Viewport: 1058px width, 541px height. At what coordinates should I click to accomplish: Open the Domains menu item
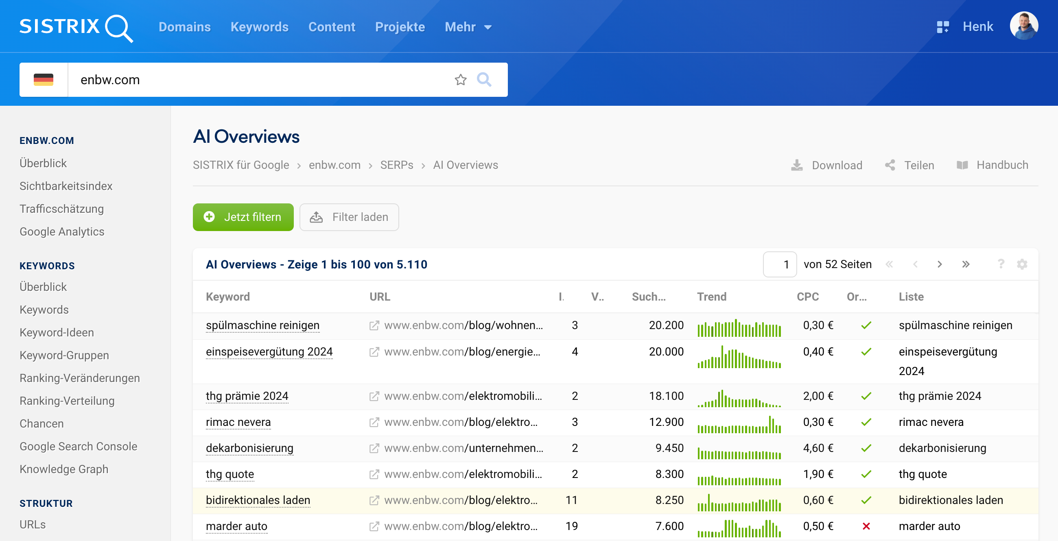tap(185, 27)
